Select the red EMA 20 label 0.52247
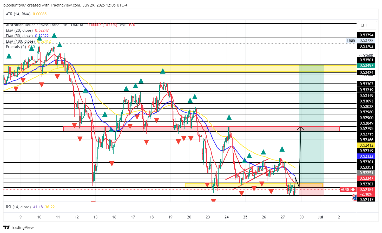 point(366,178)
